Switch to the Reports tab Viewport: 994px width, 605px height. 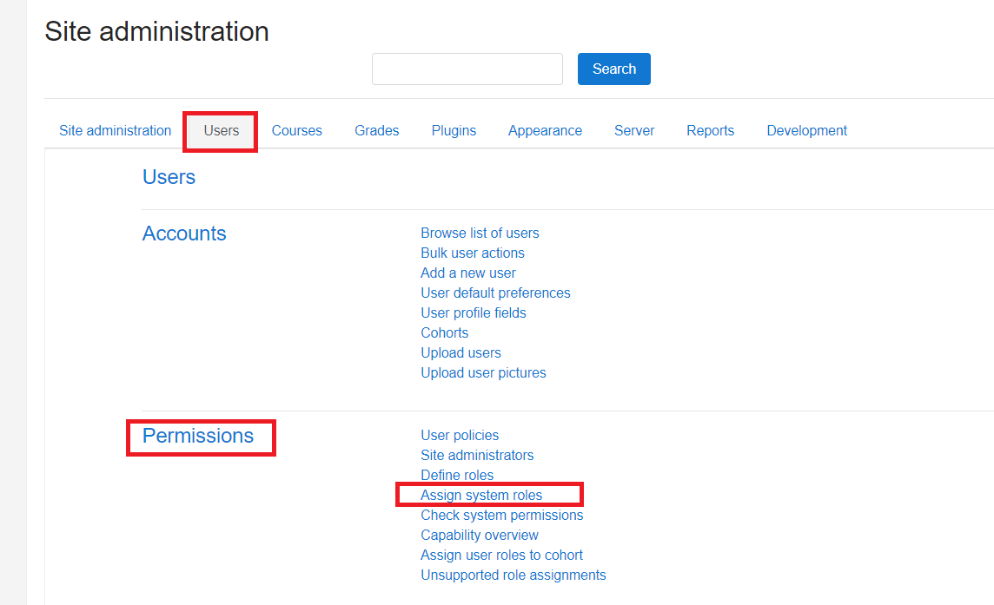[710, 130]
